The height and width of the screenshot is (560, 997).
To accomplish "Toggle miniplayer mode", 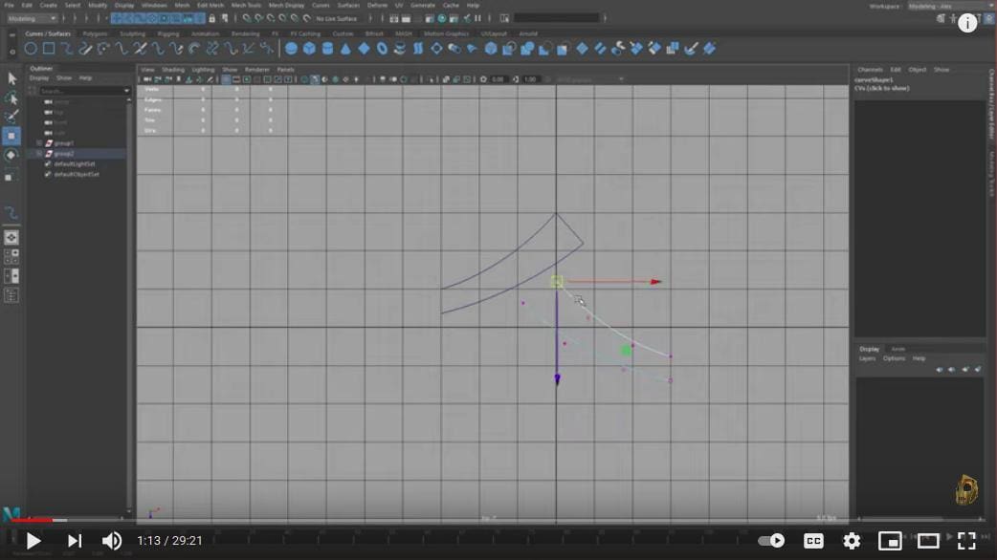I will [890, 540].
